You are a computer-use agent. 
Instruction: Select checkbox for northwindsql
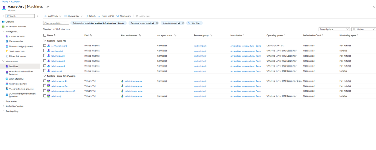coord(45,51)
